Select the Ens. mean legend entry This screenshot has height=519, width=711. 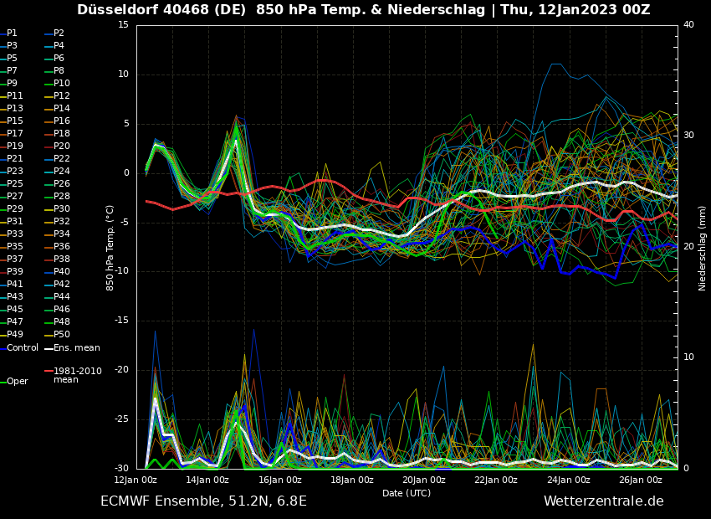pyautogui.click(x=76, y=347)
